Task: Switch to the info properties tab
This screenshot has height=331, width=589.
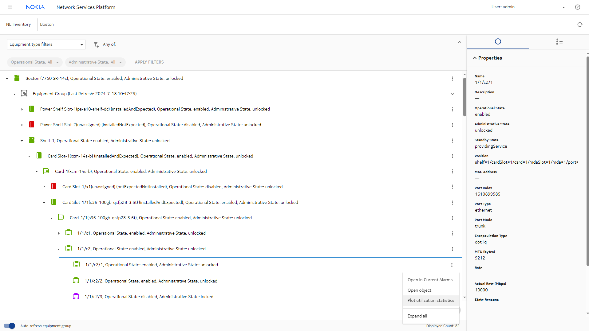Action: click(498, 41)
